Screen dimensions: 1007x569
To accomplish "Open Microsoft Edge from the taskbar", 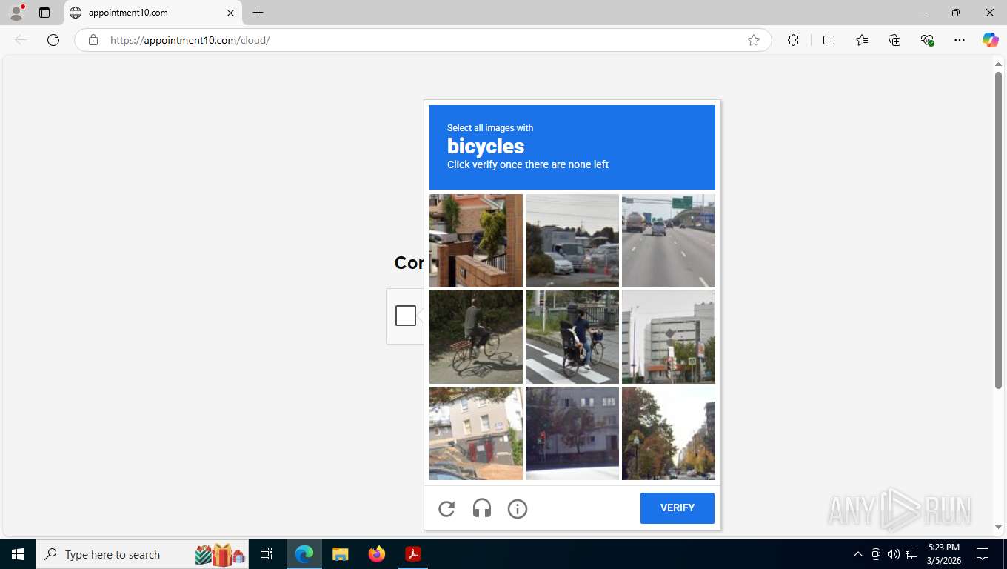I will coord(304,554).
